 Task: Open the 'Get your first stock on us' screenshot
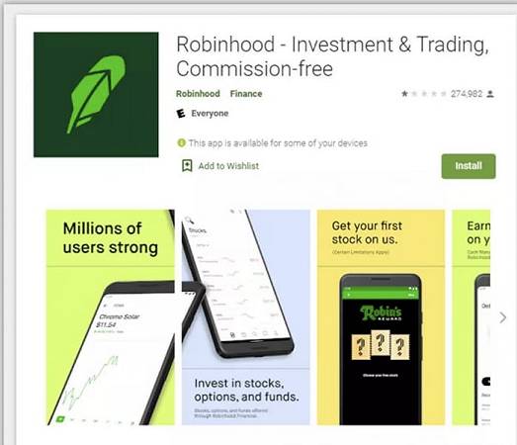tap(381, 317)
